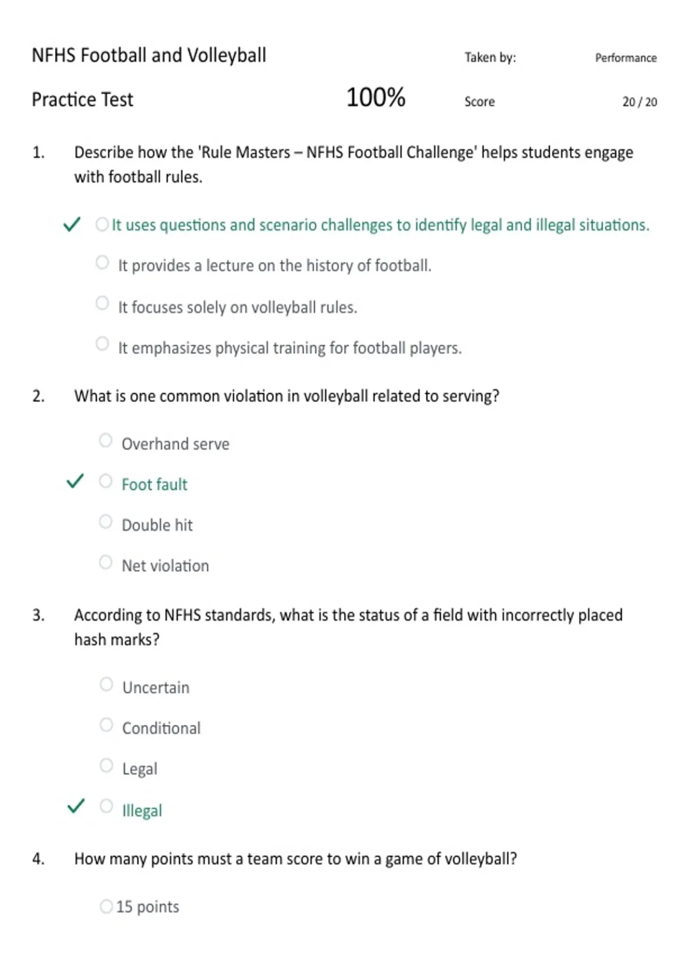The image size is (688, 975).
Task: Click the green checkmark next to Illegal
Action: 76,806
